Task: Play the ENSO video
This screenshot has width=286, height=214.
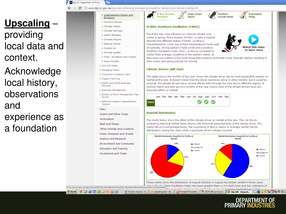Action: 253,39
